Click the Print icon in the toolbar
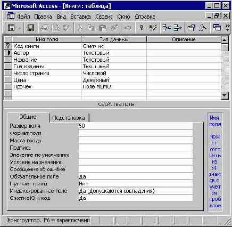Image resolution: width=232 pixels, height=227 pixels. point(45,28)
